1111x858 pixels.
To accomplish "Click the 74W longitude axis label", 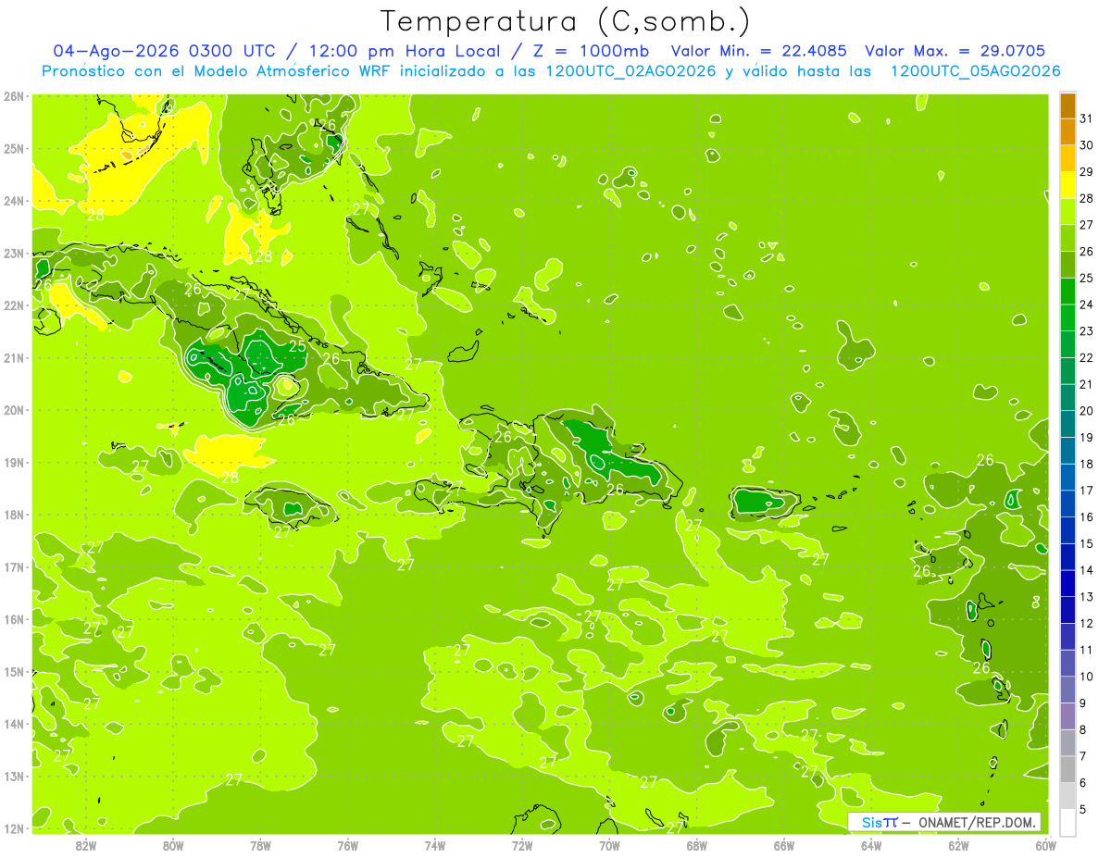I will (x=435, y=845).
